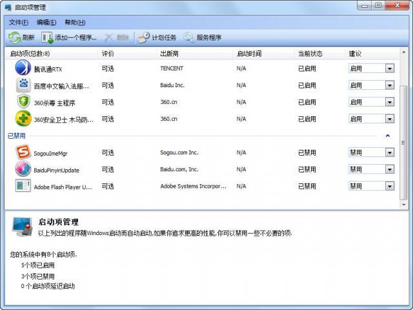Select the Adobe Flash Player U... row name
Image resolution: width=413 pixels, height=310 pixels.
click(x=63, y=187)
